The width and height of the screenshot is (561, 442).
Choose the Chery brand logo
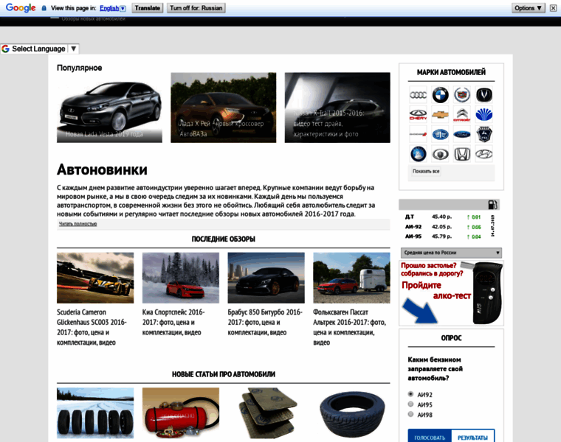click(x=418, y=115)
